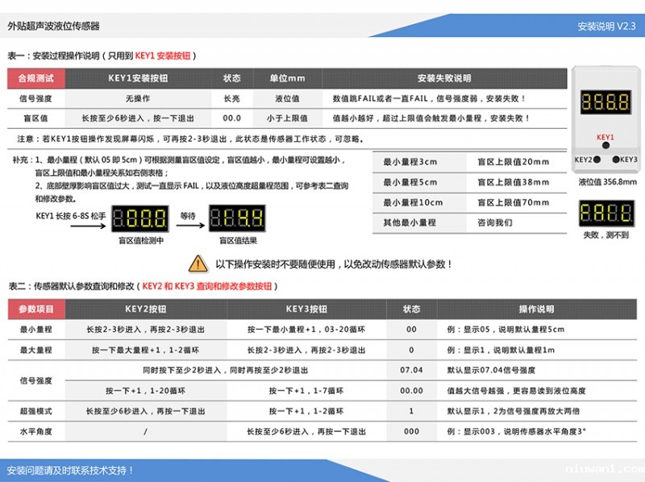Click the KEY2按钮 column header
This screenshot has height=482, width=645.
click(x=145, y=310)
